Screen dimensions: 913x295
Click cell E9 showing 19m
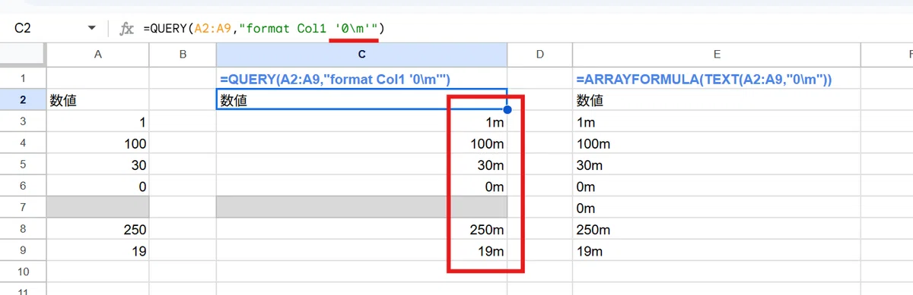(717, 250)
